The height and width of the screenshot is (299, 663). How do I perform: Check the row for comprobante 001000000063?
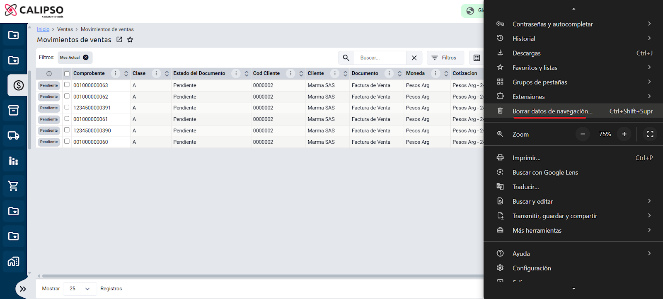(x=67, y=84)
